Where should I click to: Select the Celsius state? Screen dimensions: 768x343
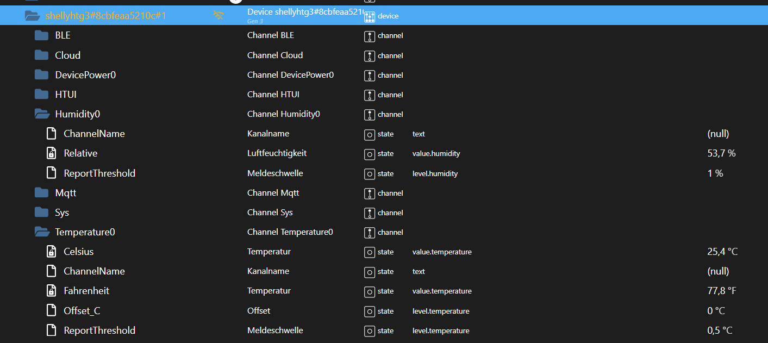point(79,252)
